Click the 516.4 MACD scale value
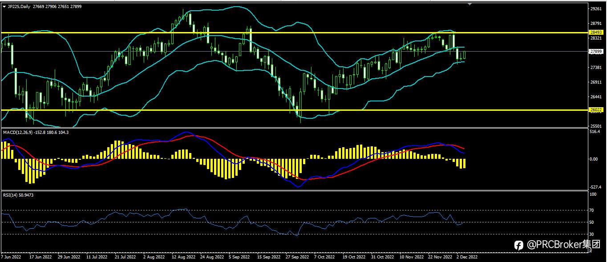 click(x=595, y=132)
